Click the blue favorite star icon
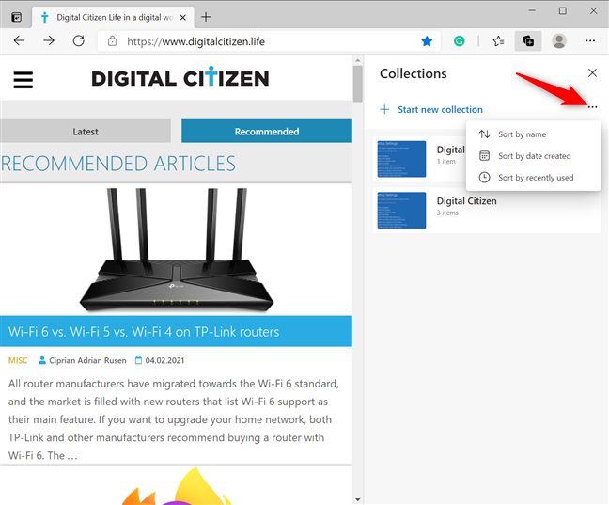Viewport: 609px width, 505px height. (427, 40)
